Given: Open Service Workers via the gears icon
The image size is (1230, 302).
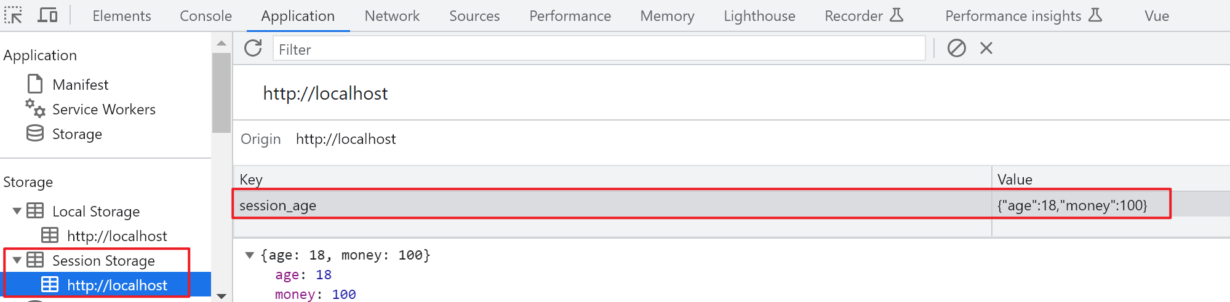Looking at the screenshot, I should [x=35, y=108].
